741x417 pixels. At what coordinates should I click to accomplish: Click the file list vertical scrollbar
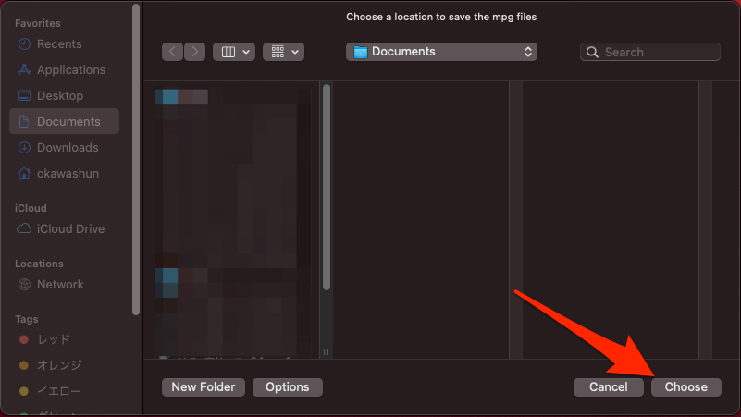tap(326, 188)
